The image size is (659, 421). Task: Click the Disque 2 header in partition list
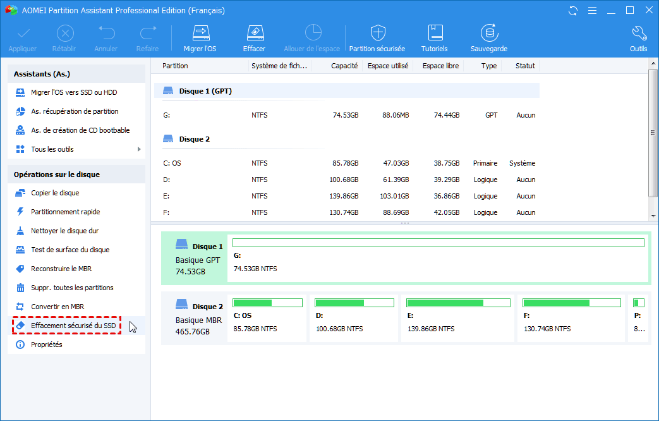tap(194, 139)
